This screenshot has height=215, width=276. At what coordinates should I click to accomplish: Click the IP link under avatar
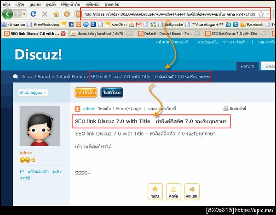tap(22, 171)
